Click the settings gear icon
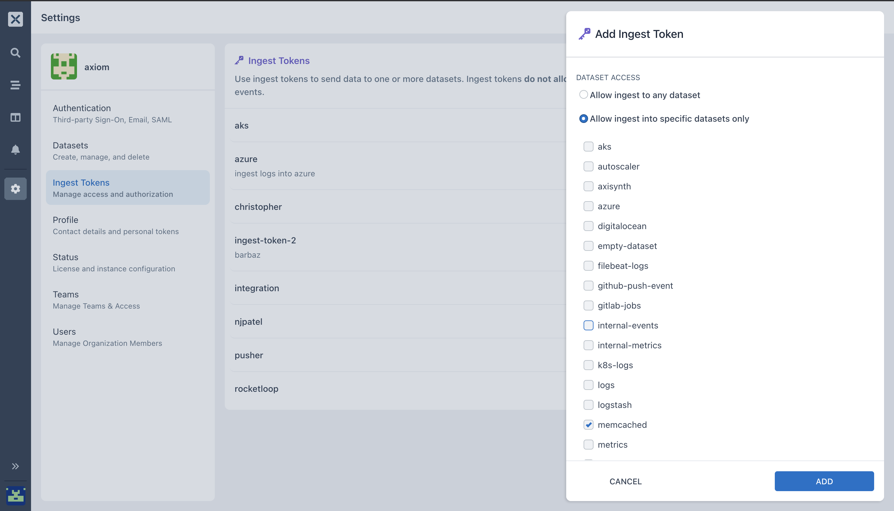The height and width of the screenshot is (511, 894). point(16,189)
